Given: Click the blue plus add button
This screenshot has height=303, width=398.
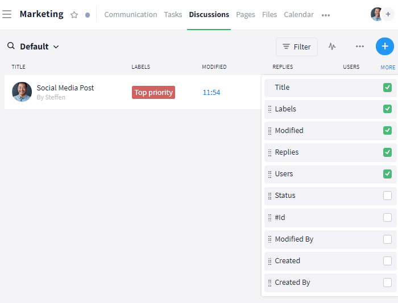Looking at the screenshot, I should (x=384, y=47).
